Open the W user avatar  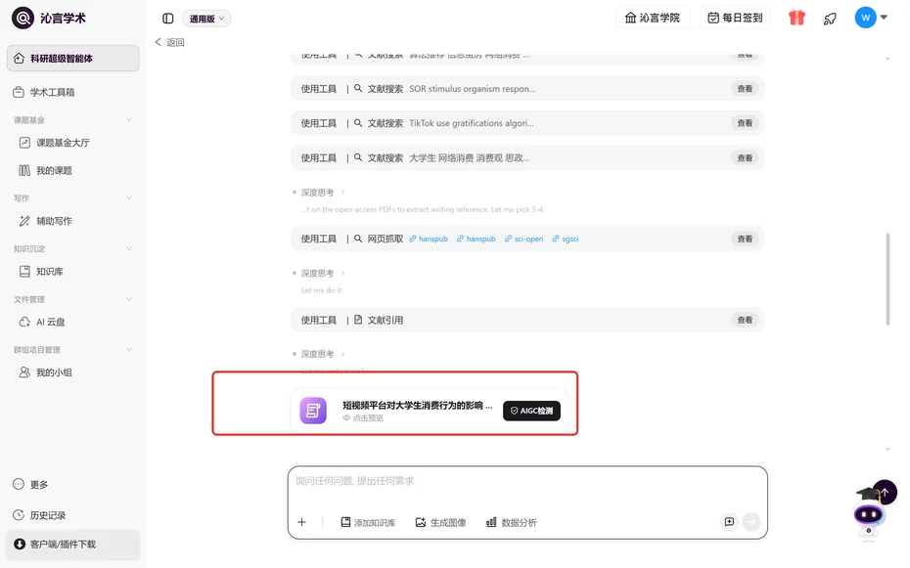865,18
